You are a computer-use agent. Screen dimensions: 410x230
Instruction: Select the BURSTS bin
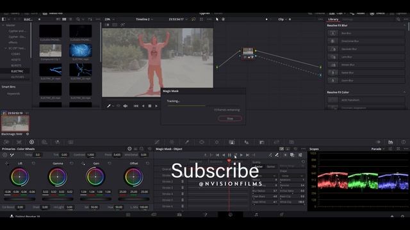coord(16,65)
